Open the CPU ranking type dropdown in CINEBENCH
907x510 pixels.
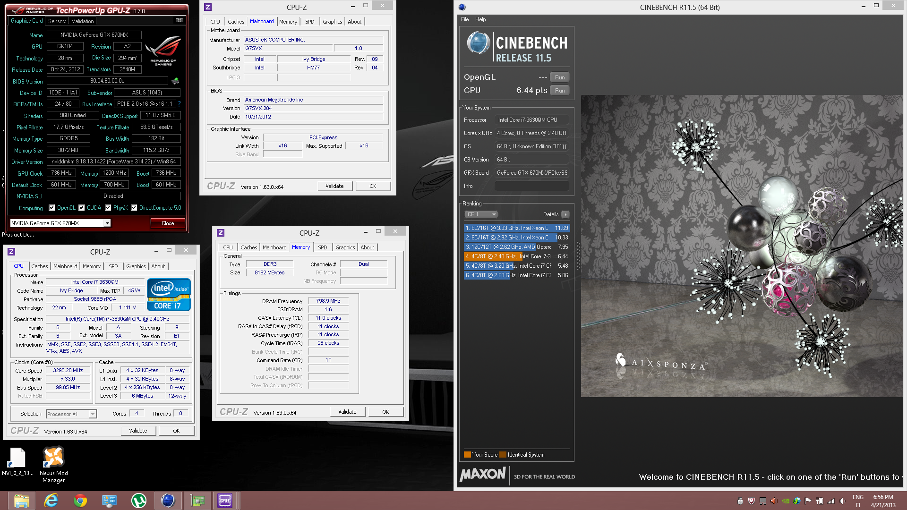coord(481,214)
